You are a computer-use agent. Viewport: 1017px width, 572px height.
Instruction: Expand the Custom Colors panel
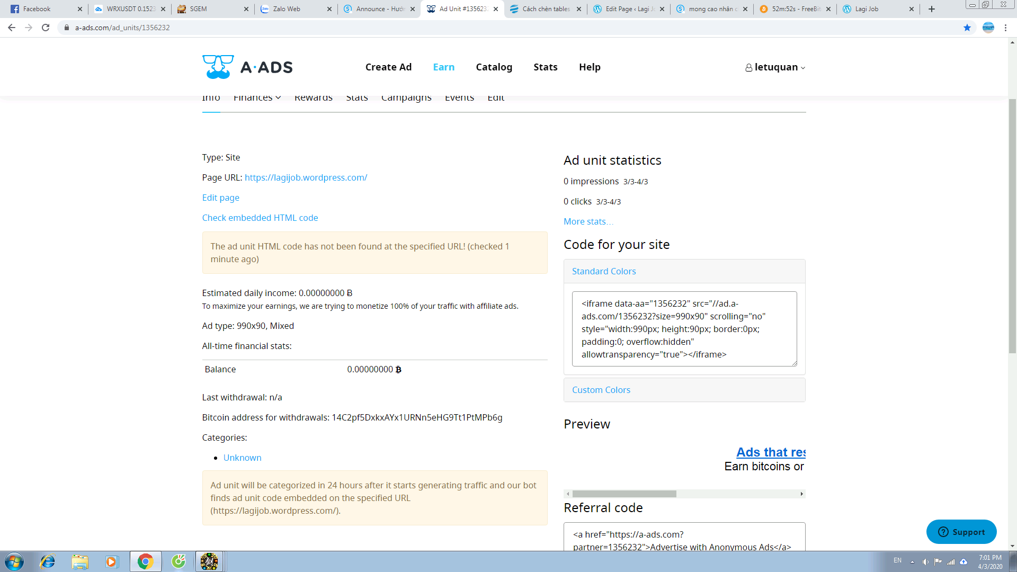tap(601, 390)
